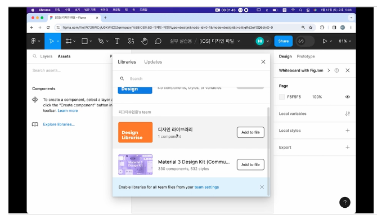The width and height of the screenshot is (377, 219).
Task: Click the Material 3 Design Kit thumbnail
Action: click(x=135, y=164)
